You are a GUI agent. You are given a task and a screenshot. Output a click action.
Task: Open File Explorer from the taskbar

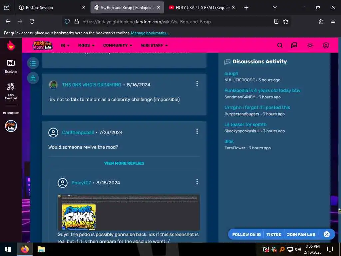click(x=41, y=249)
